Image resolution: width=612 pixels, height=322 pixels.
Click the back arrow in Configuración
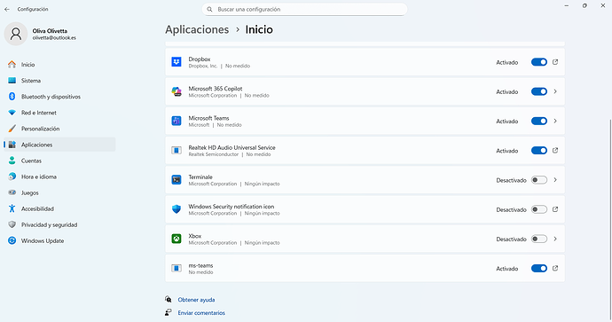coord(7,9)
